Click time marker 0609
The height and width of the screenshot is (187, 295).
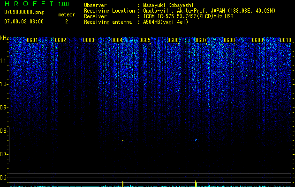[x=257, y=40]
